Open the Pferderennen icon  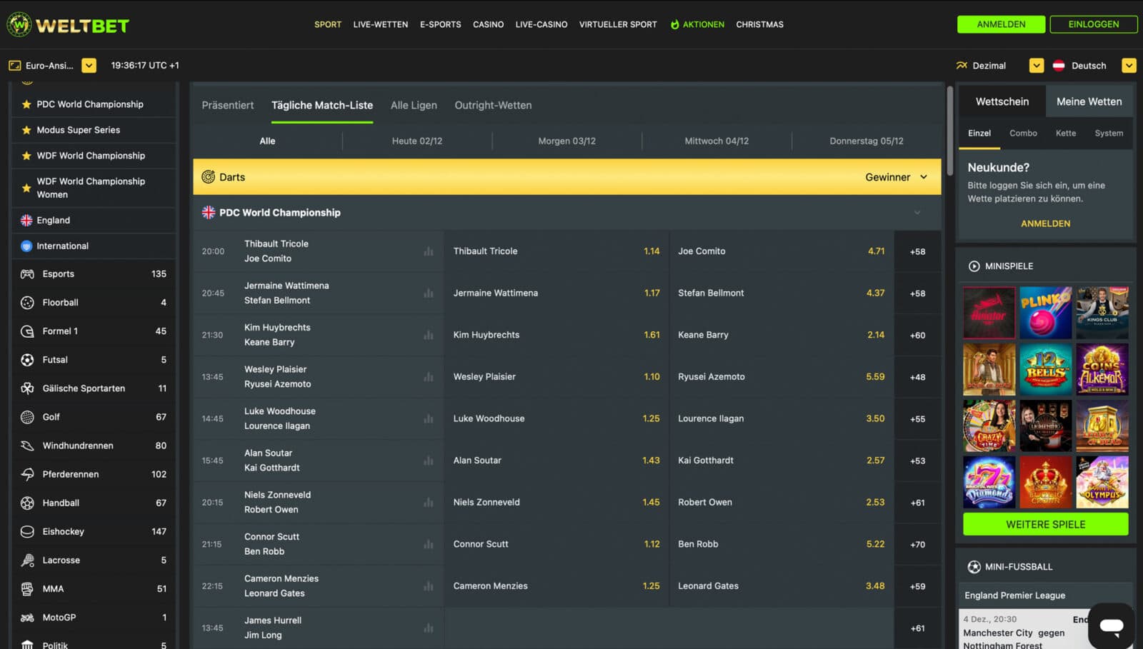[27, 474]
